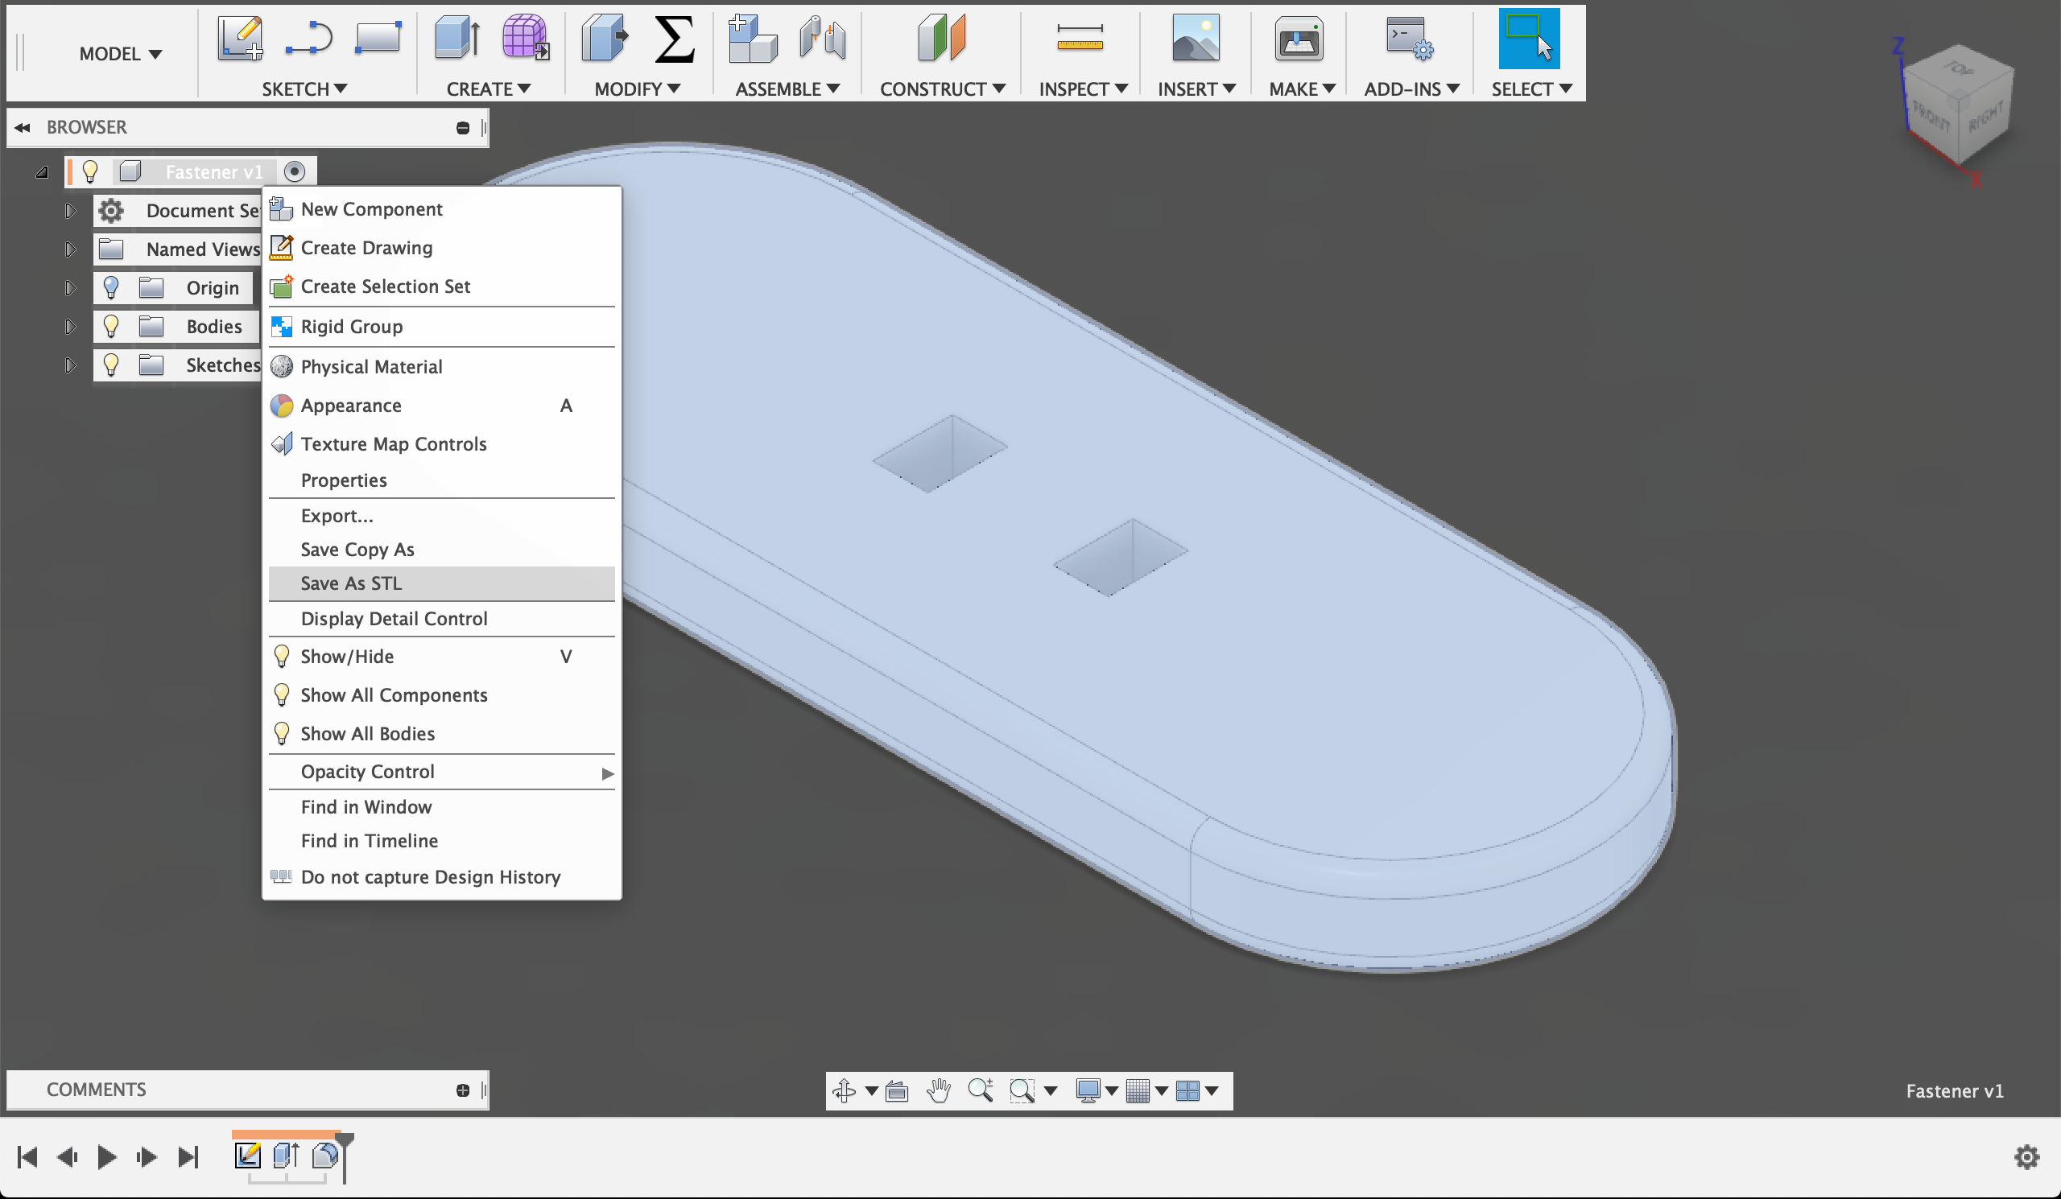This screenshot has width=2061, height=1199.
Task: Expand the Named Views tree item
Action: pos(66,249)
